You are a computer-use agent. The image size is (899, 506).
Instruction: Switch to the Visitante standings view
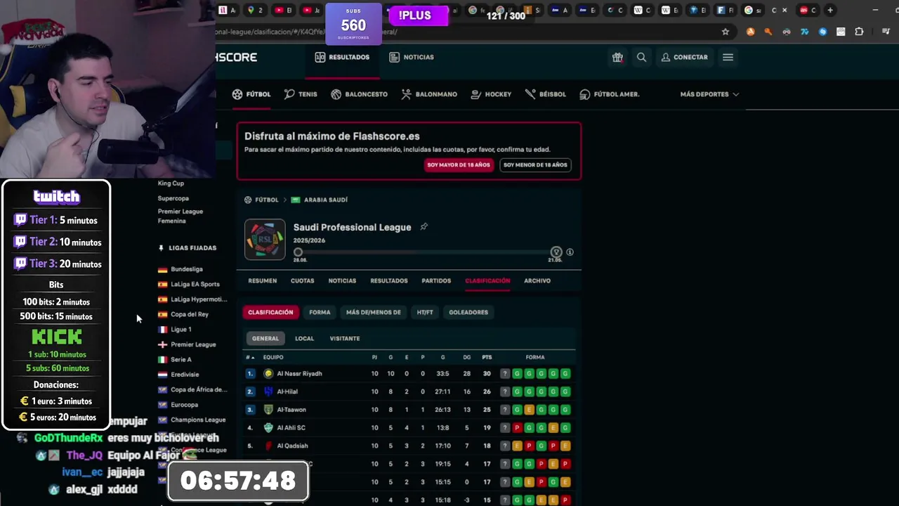click(x=345, y=339)
